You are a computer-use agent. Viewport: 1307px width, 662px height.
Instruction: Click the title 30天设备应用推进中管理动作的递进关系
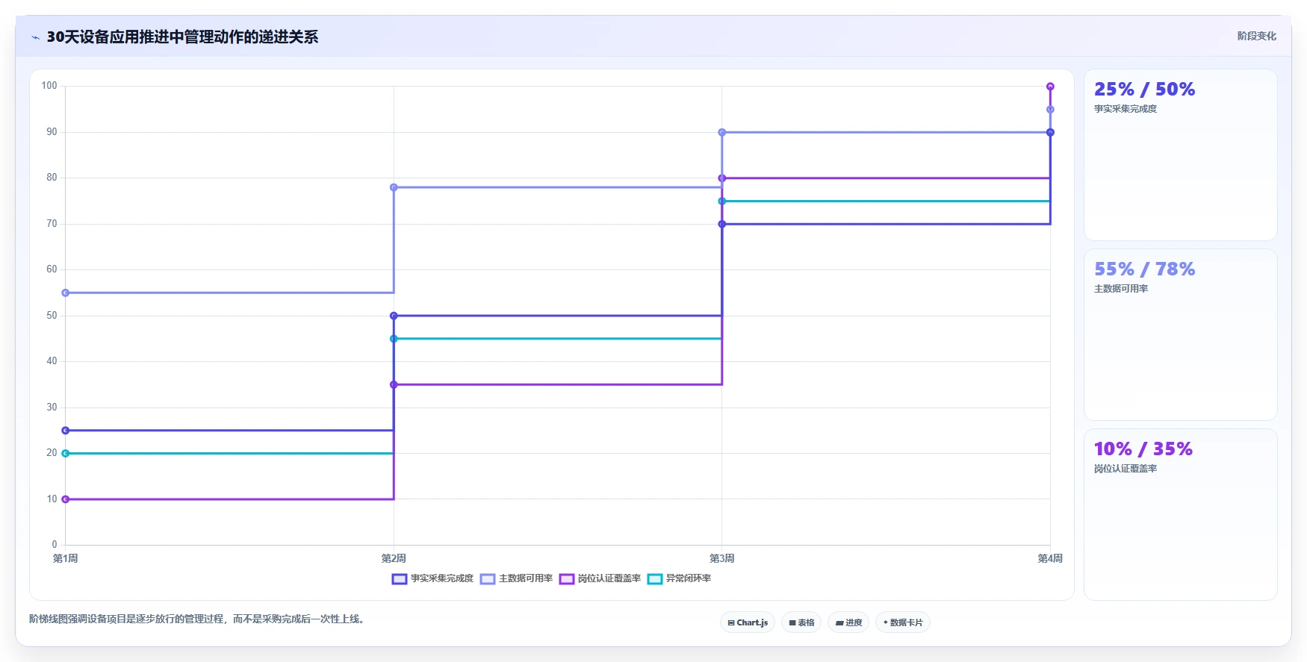(182, 37)
